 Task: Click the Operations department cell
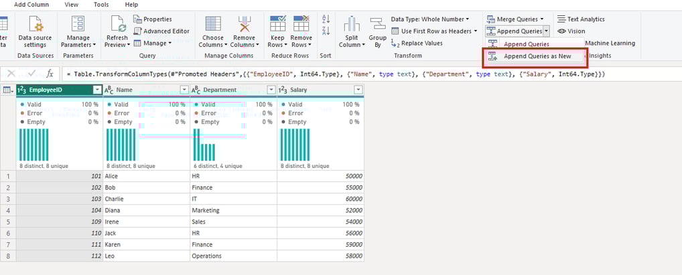(x=233, y=256)
